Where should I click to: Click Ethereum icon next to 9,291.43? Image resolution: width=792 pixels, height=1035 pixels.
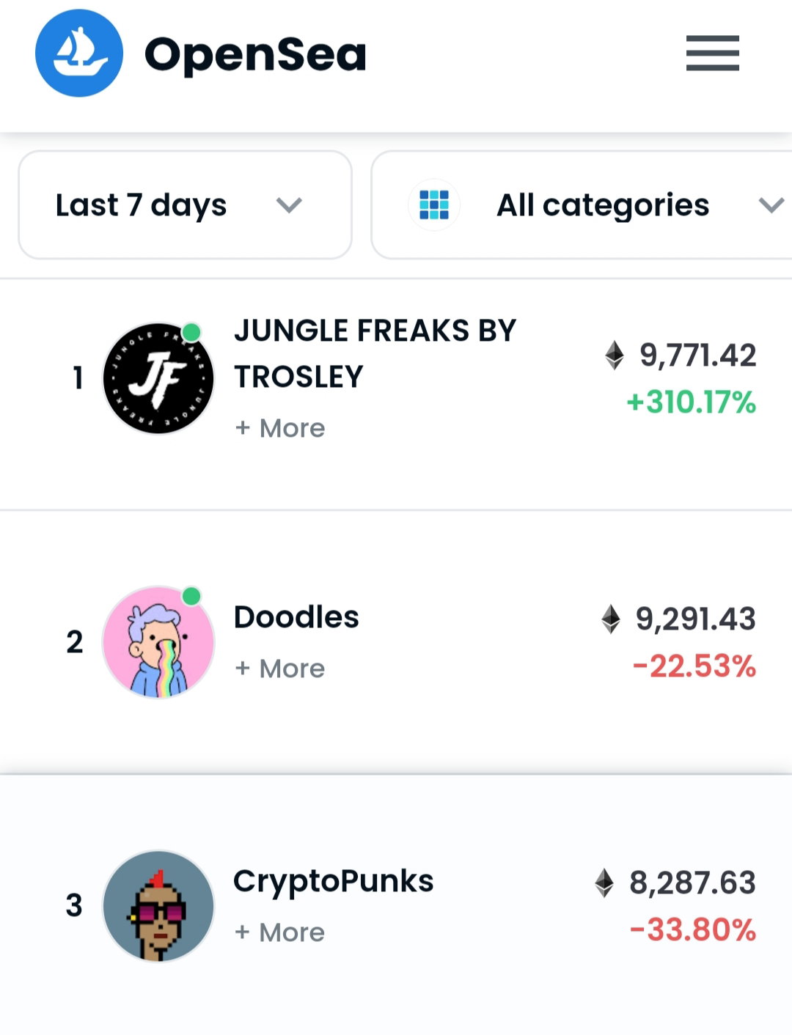click(x=610, y=619)
